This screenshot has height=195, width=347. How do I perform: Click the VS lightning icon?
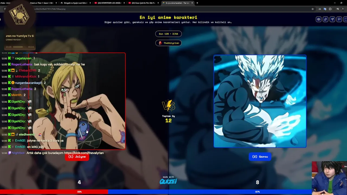tap(168, 106)
